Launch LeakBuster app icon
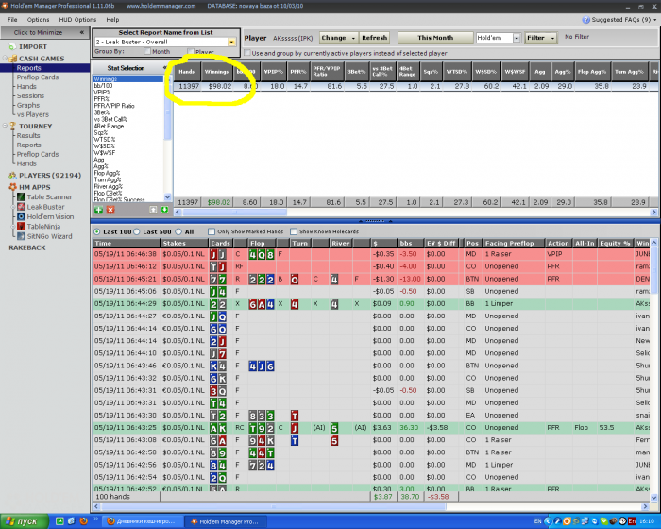 coord(21,207)
